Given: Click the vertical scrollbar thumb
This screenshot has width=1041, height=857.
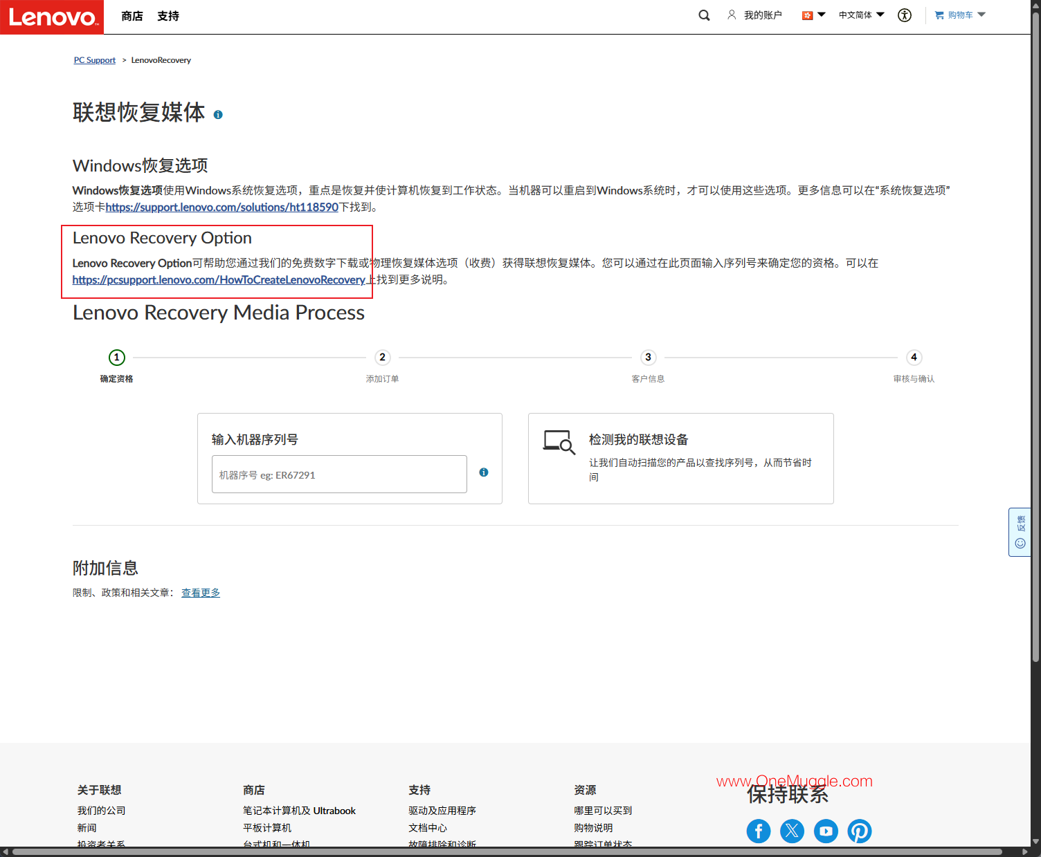Looking at the screenshot, I should pos(1035,335).
